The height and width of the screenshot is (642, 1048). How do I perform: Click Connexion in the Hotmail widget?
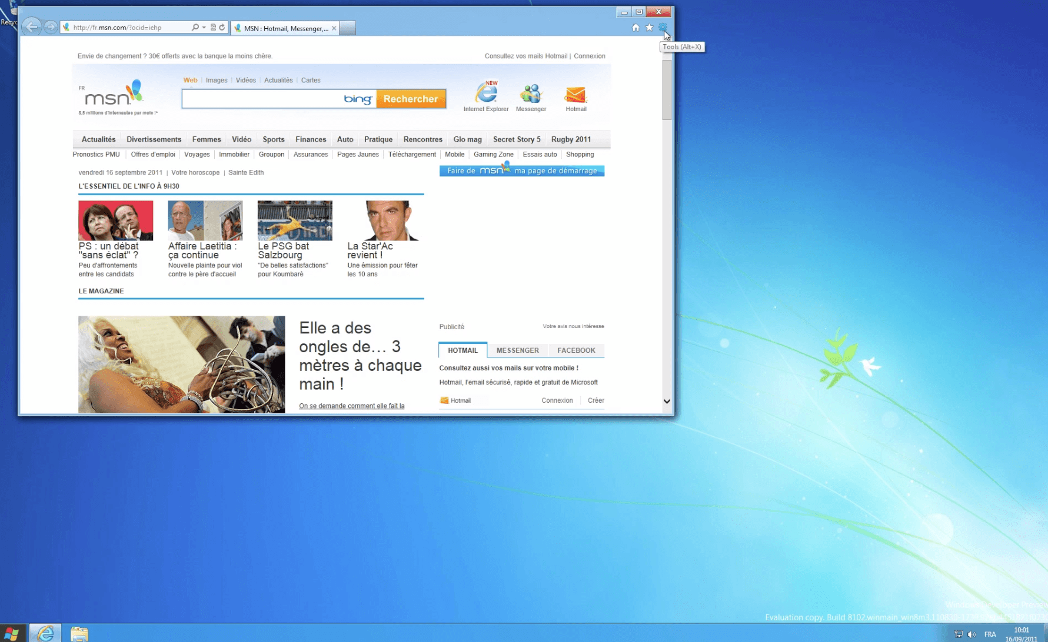click(557, 400)
